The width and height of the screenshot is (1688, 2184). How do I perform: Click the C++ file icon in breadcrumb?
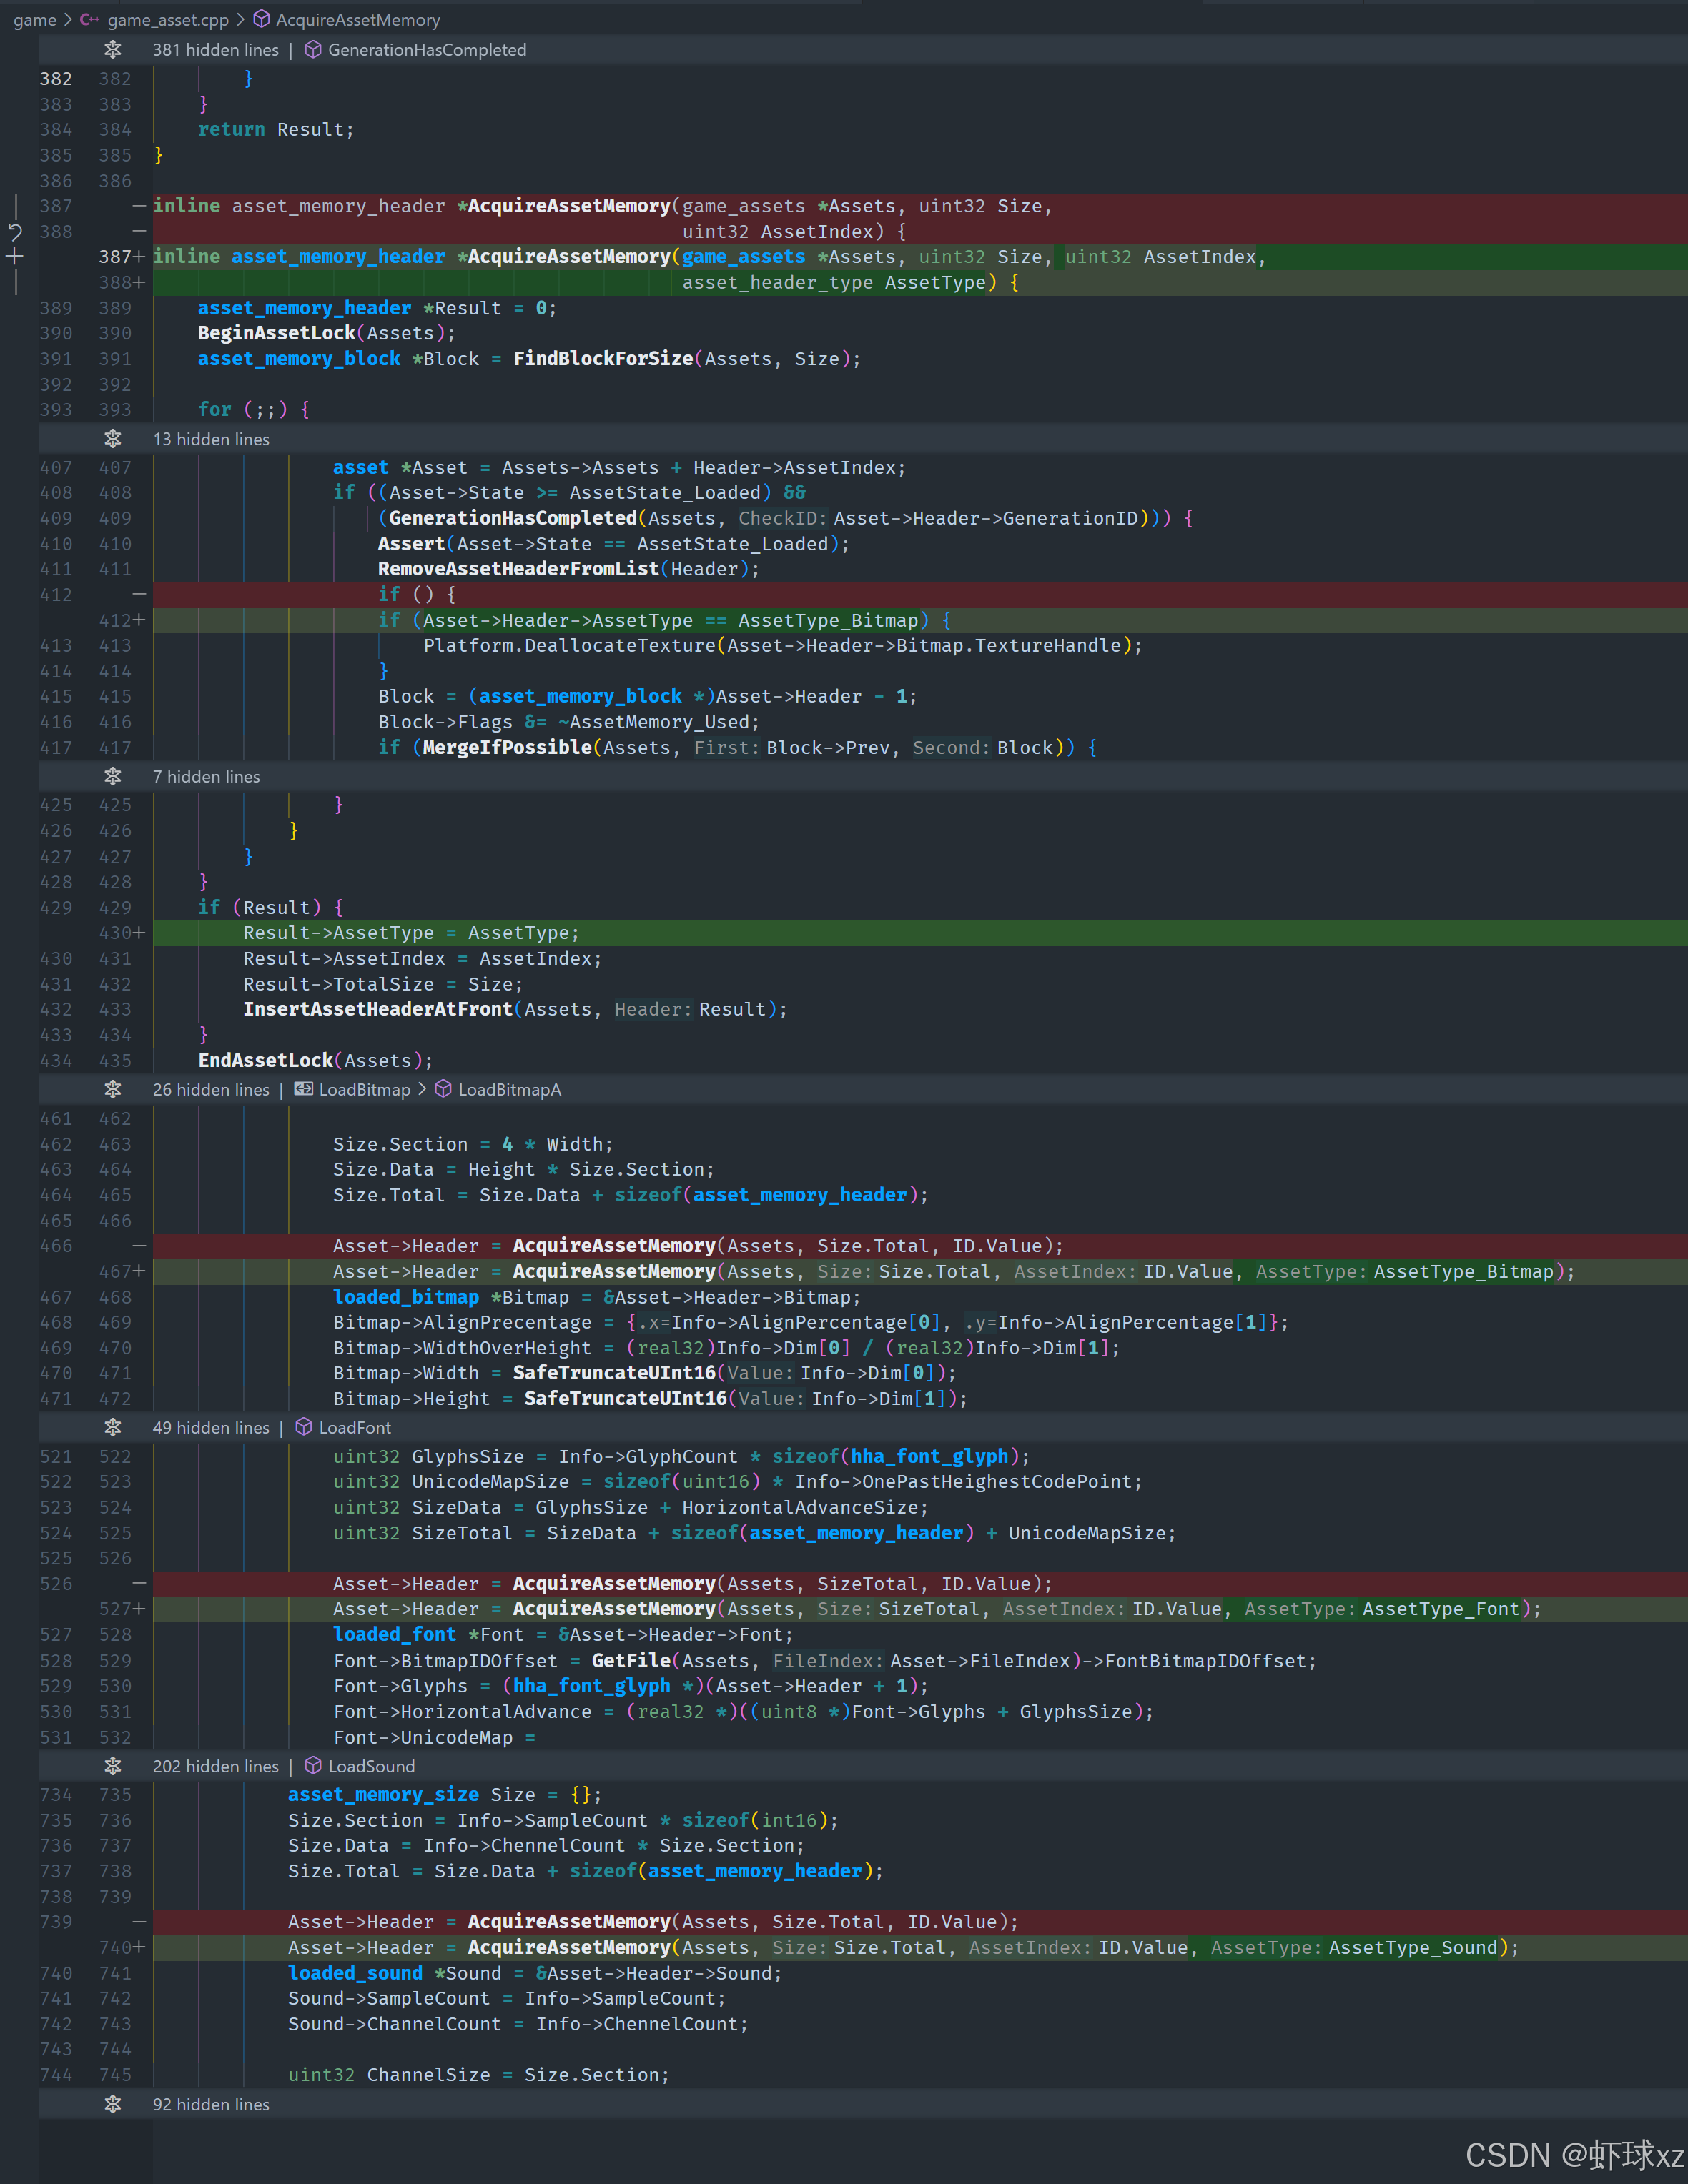coord(89,20)
